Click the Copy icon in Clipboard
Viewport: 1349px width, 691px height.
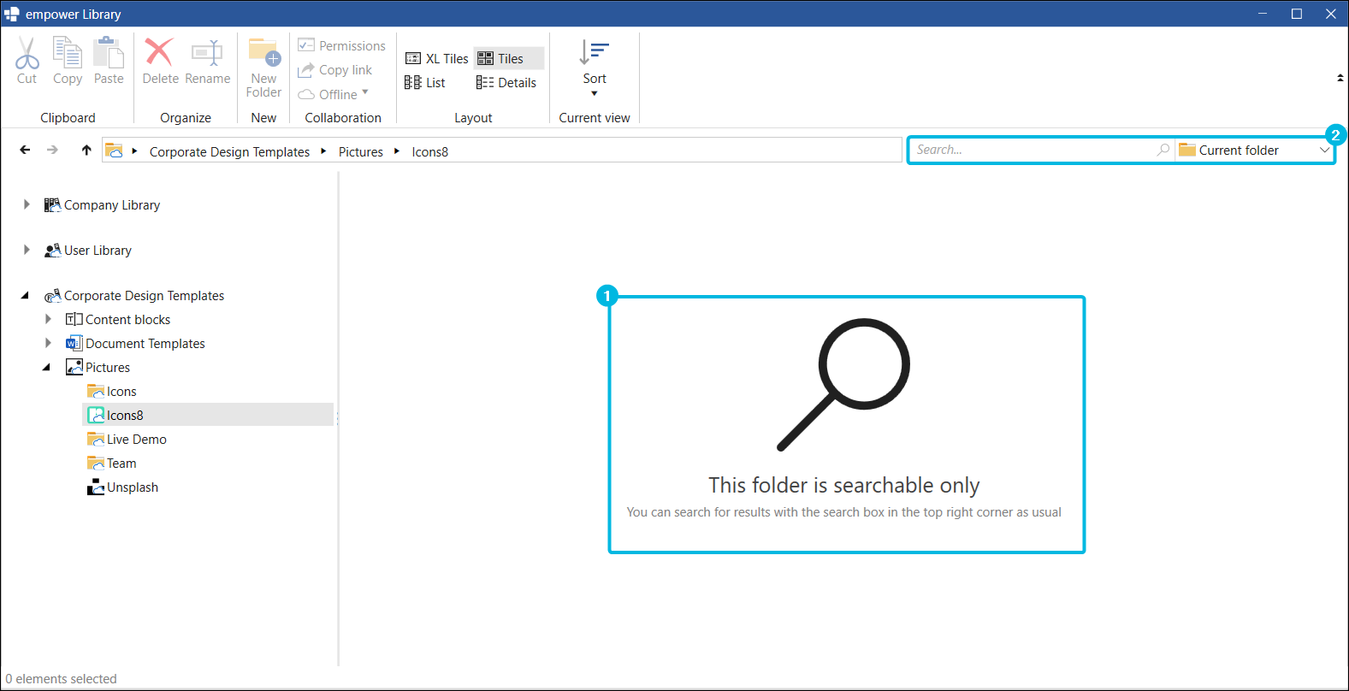coord(68,53)
